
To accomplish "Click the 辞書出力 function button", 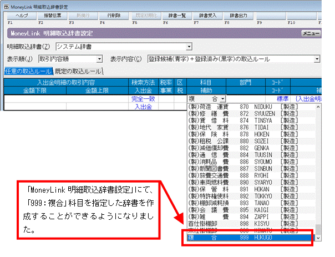I will point(238,16).
